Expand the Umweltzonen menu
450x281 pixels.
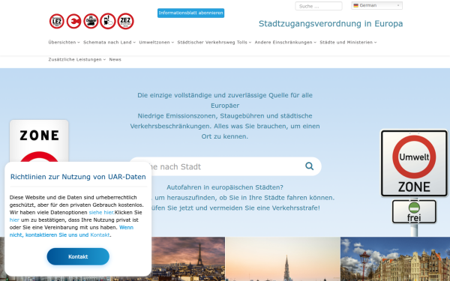pos(157,42)
